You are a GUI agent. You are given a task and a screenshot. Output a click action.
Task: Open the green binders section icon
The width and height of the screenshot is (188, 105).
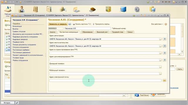108,9
